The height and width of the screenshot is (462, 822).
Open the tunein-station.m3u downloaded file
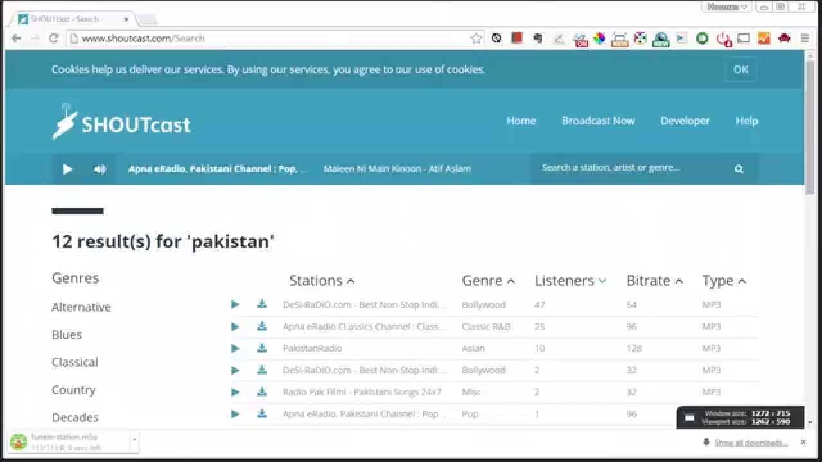(x=69, y=441)
